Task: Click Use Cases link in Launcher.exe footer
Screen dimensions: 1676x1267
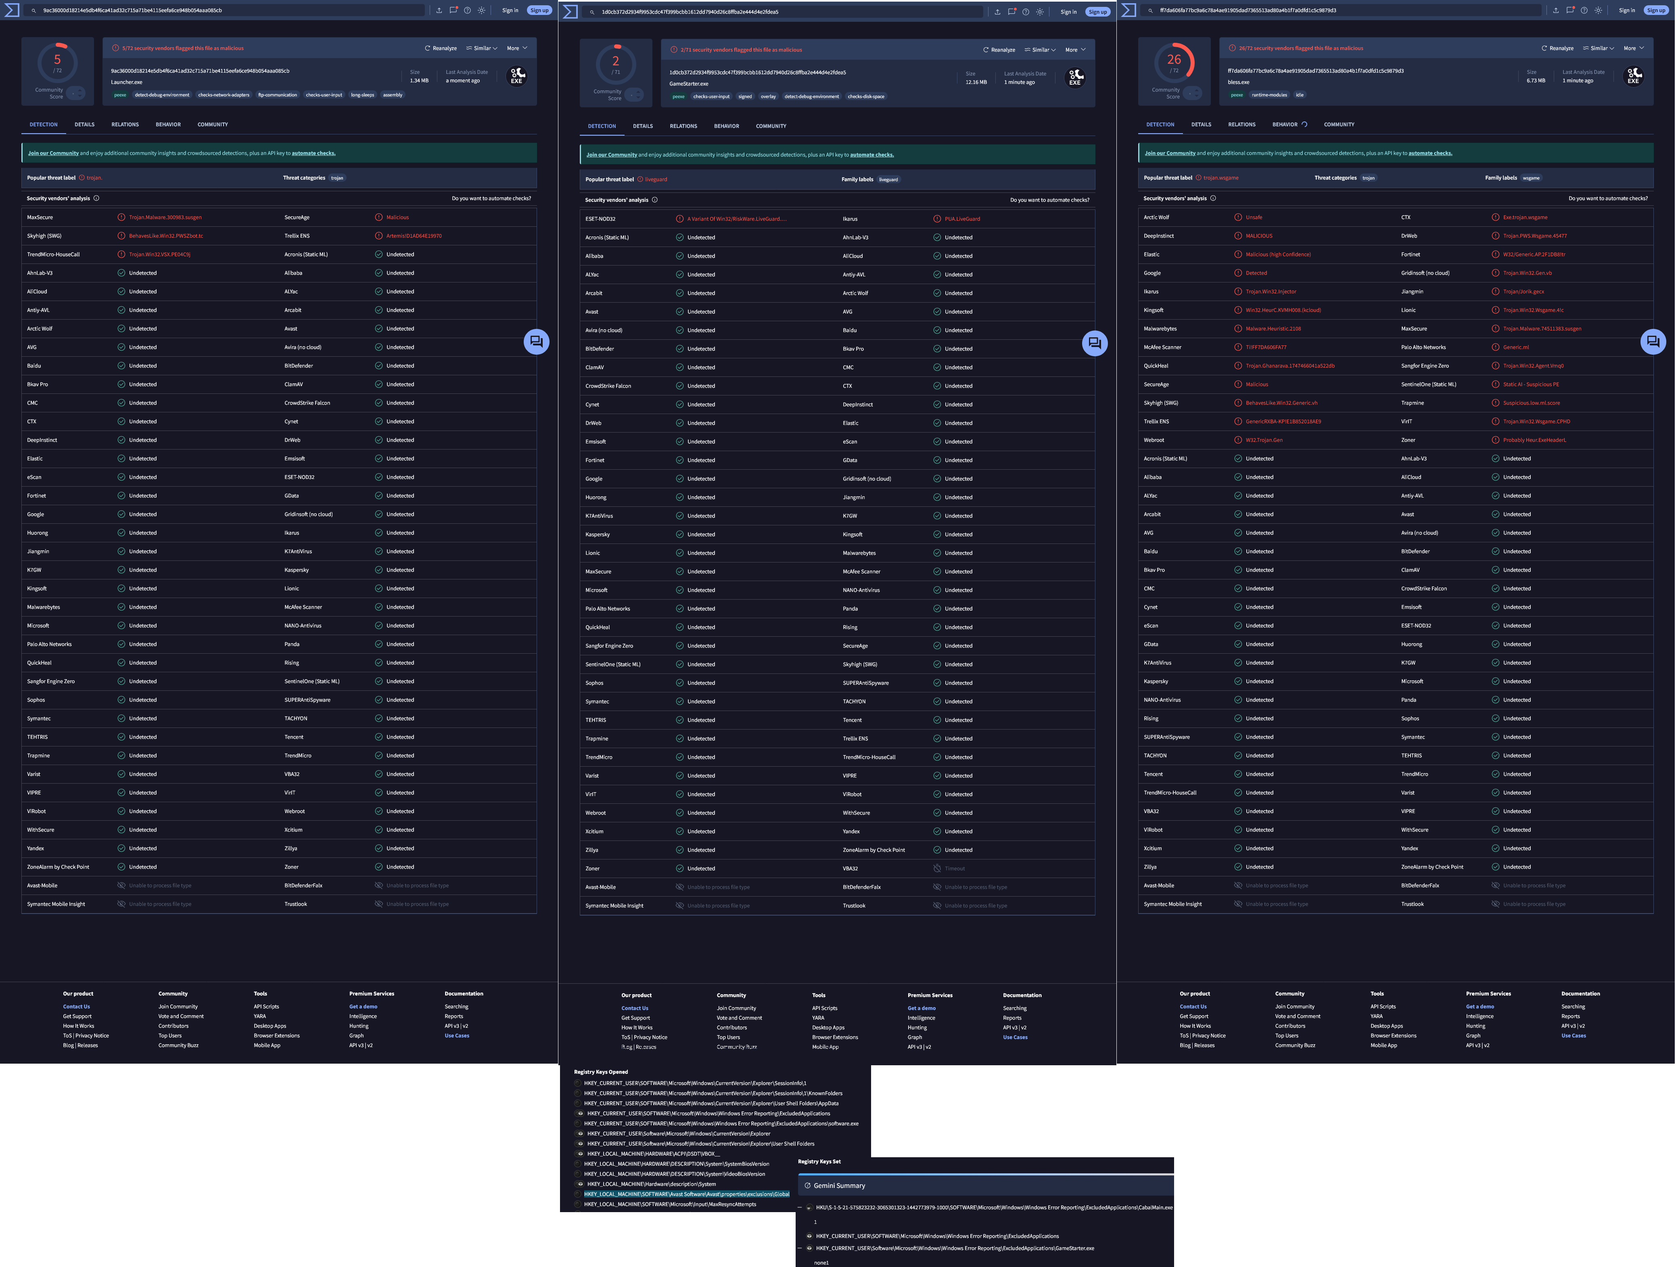Action: (x=457, y=1036)
